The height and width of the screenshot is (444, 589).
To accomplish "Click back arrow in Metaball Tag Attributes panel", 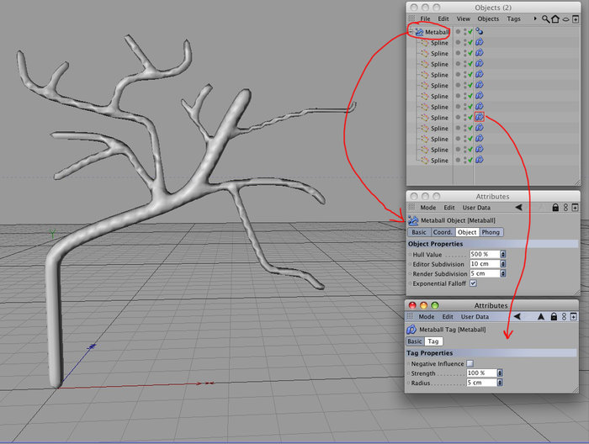I will (517, 316).
